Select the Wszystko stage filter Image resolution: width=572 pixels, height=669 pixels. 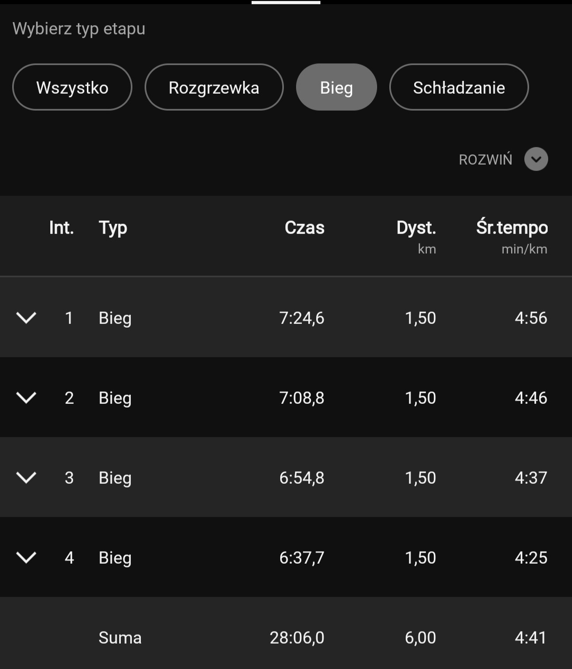72,87
